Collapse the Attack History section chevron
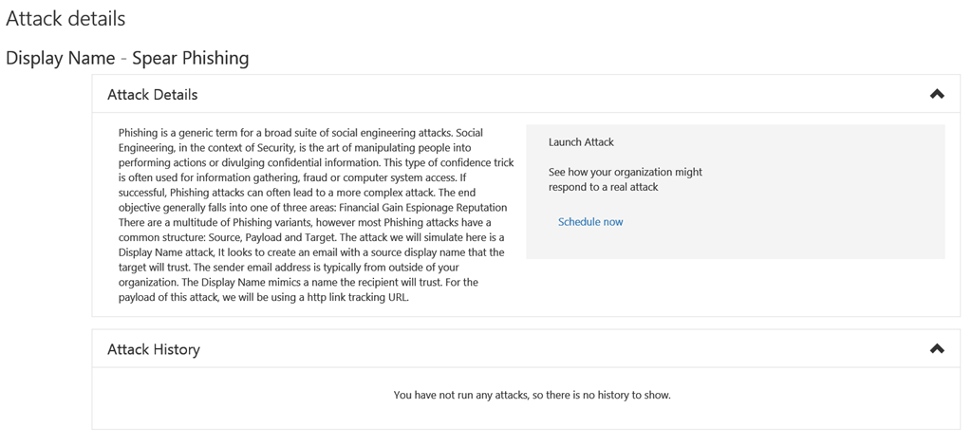 (937, 349)
